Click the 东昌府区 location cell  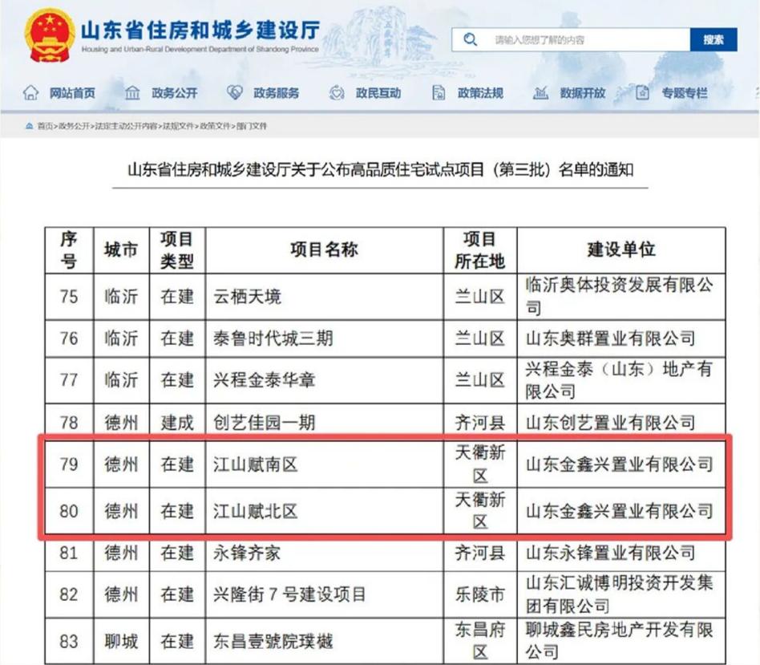[480, 641]
